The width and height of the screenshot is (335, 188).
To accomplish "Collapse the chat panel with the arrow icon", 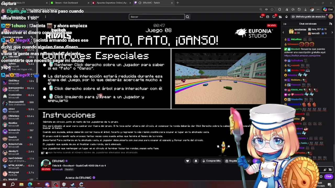I will [285, 24].
